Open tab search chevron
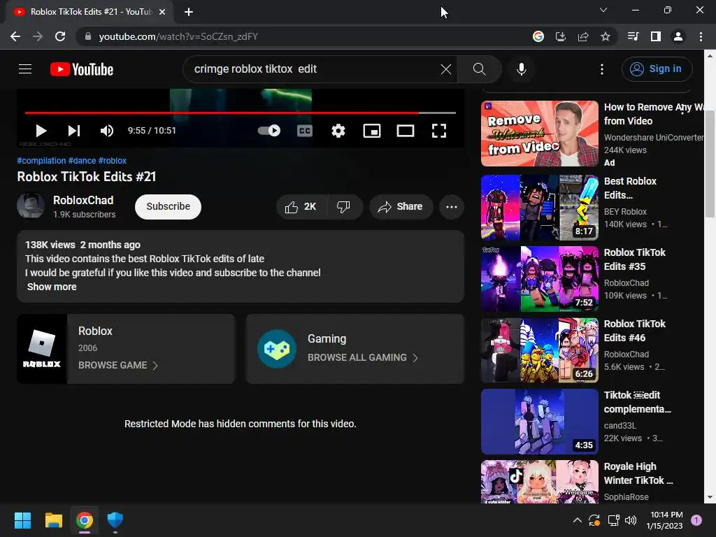 [x=603, y=10]
